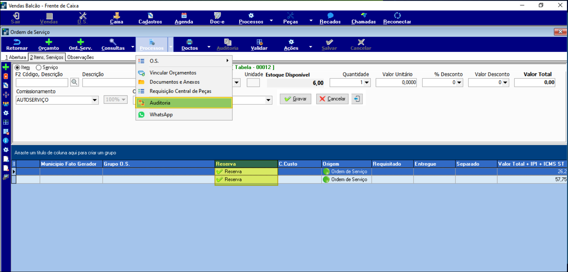Click the Cancelar button beside Gravar
The height and width of the screenshot is (272, 568).
click(x=332, y=99)
